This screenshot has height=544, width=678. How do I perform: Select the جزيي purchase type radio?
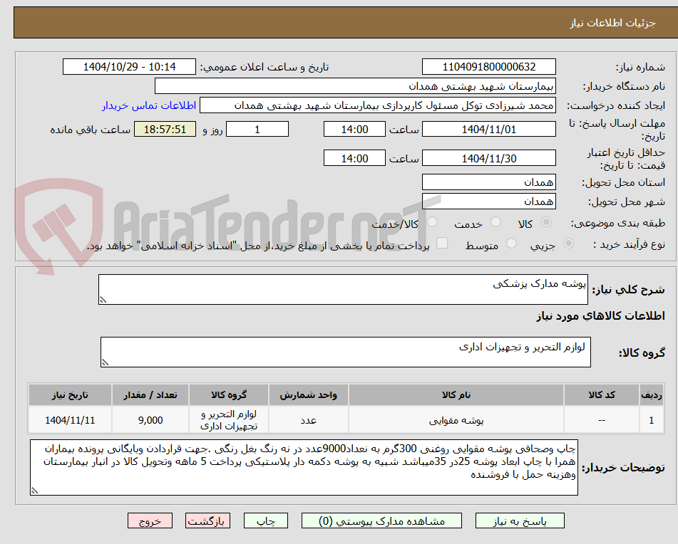[x=569, y=244]
